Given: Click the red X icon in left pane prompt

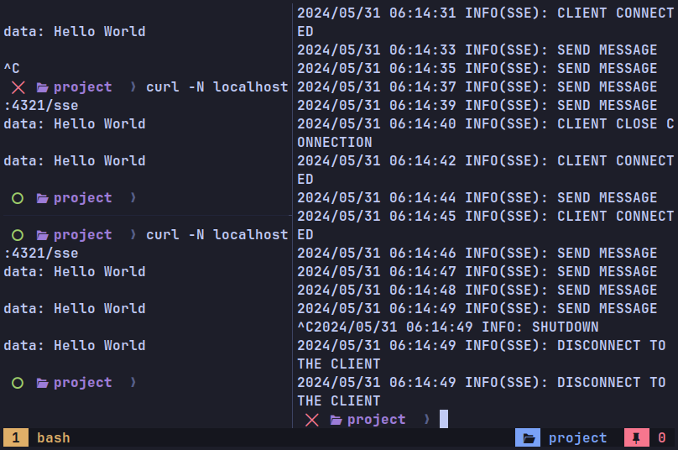Looking at the screenshot, I should tap(18, 87).
